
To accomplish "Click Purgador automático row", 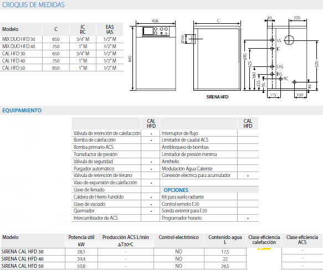I will (116, 169).
